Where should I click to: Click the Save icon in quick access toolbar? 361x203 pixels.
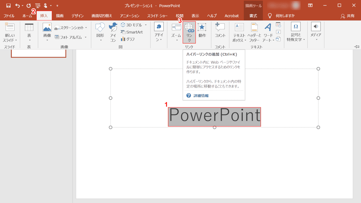tap(8, 6)
